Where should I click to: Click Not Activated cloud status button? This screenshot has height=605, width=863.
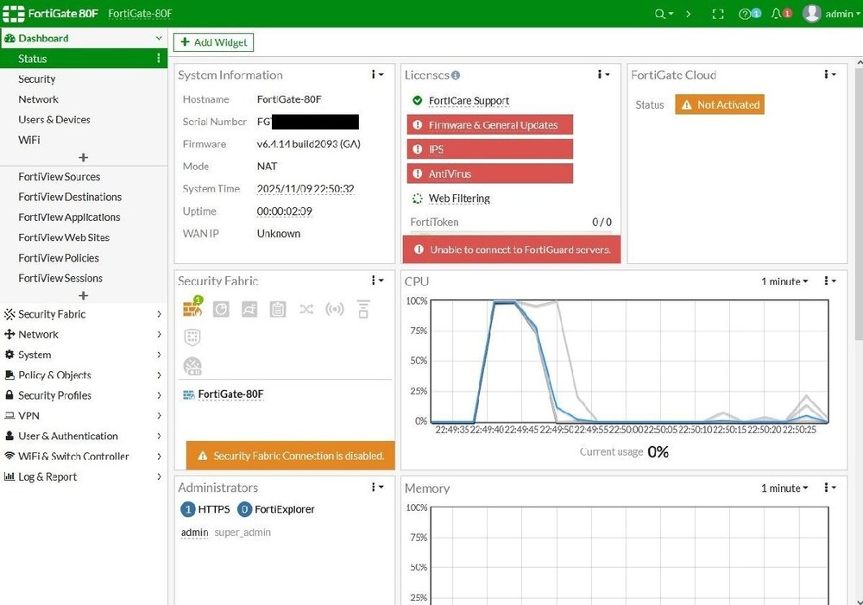(x=720, y=104)
